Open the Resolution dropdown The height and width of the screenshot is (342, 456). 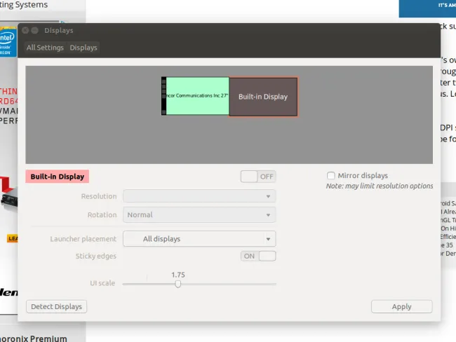tap(199, 196)
